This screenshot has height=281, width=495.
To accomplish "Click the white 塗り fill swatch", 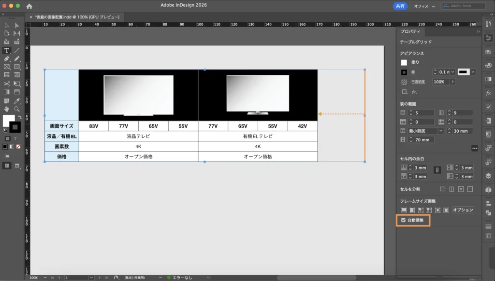I will 404,62.
